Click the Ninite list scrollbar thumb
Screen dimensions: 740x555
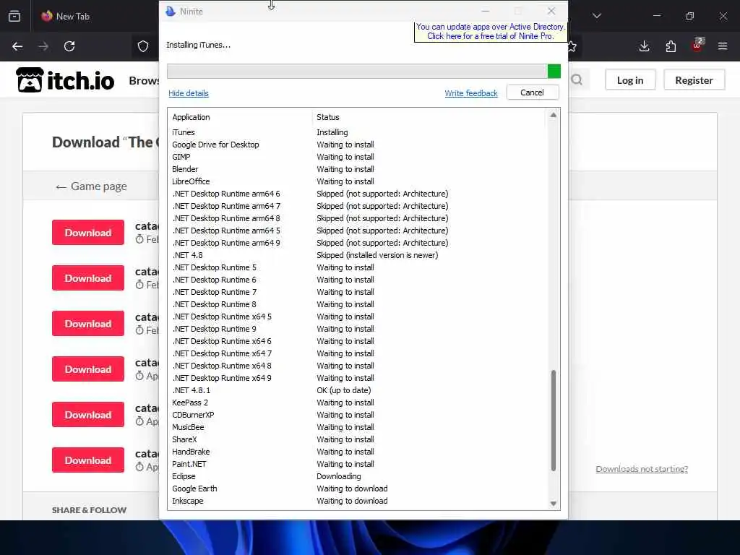click(553, 421)
